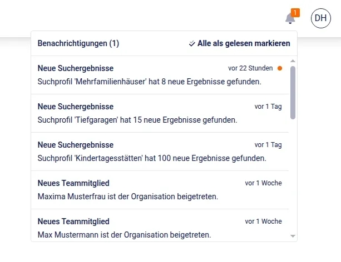Viewport: 341px width, 262px height.
Task: Click the 'Neues Teammitglied' title above Maxima Musterfrau
Action: tap(73, 183)
